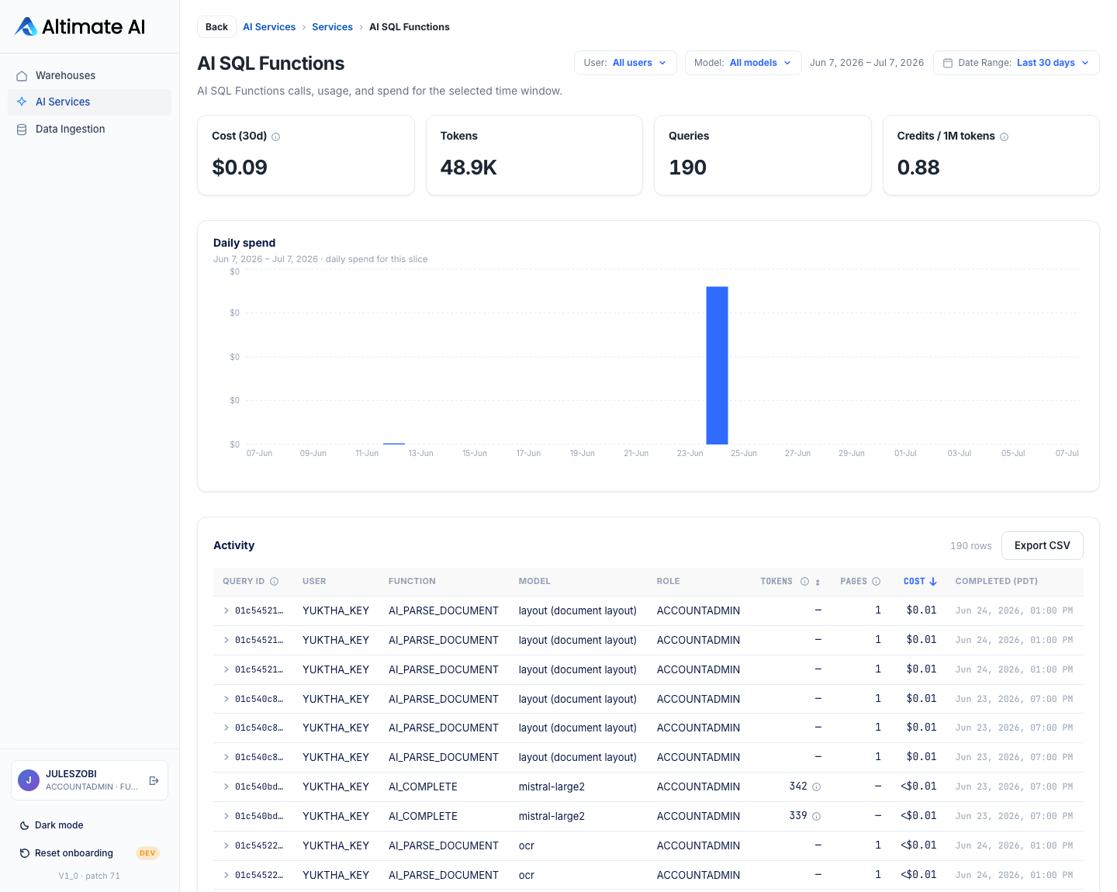
Task: Expand the 342-token AI_COMPLETE row
Action: point(227,787)
